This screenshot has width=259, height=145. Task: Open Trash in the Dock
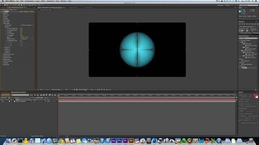pyautogui.click(x=251, y=141)
